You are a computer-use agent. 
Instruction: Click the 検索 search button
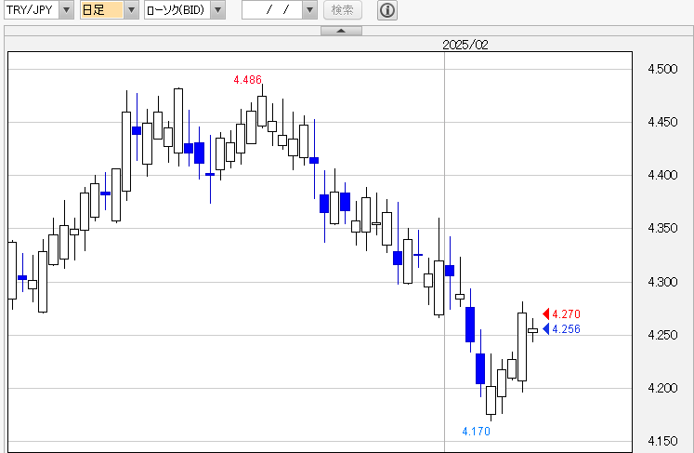click(x=343, y=9)
